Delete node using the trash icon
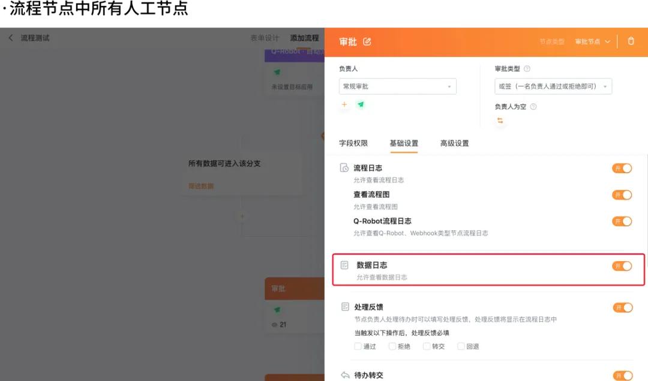This screenshot has height=381, width=648. [x=631, y=41]
